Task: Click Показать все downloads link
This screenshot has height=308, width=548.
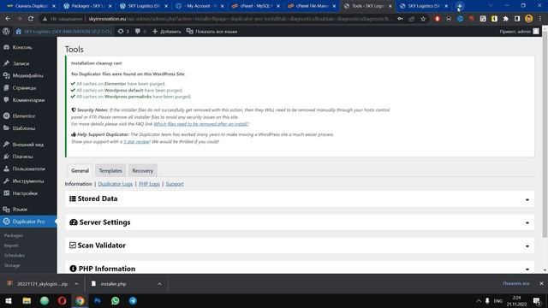Action: click(516, 283)
